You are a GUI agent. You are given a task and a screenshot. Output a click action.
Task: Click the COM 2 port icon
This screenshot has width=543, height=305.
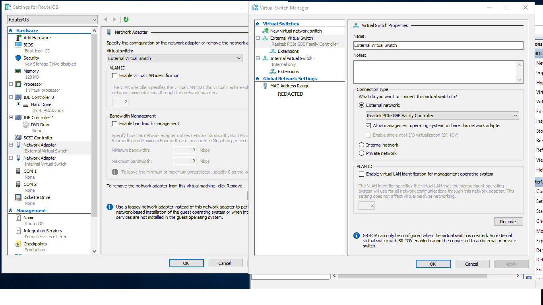pos(18,184)
